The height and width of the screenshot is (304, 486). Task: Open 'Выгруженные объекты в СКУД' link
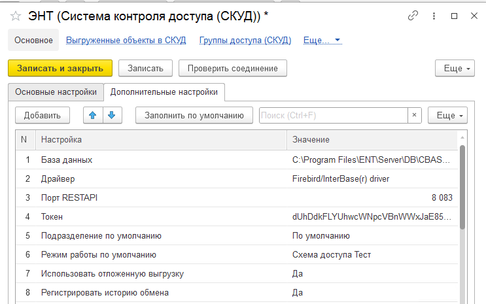tap(126, 41)
